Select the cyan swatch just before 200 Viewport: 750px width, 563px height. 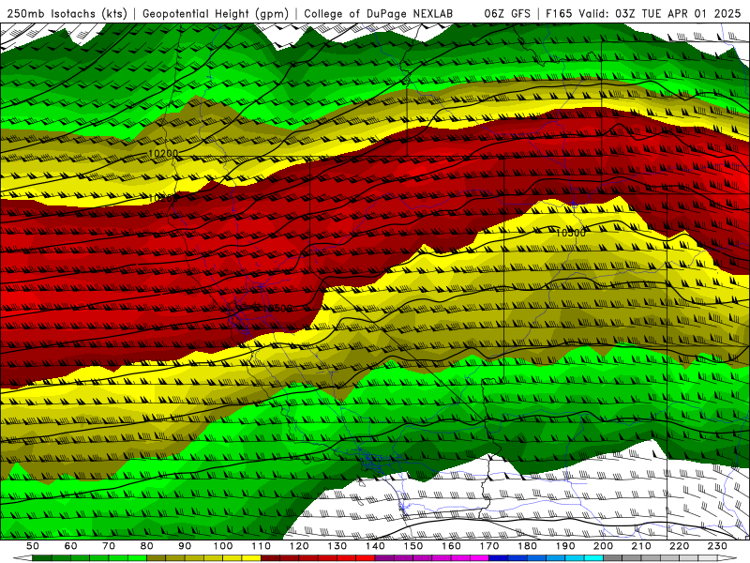pyautogui.click(x=593, y=558)
